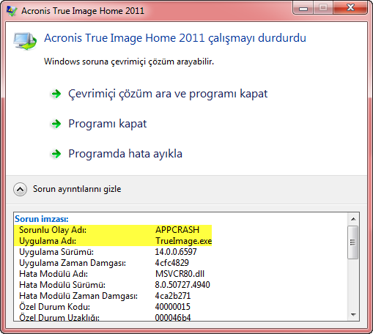Click scroll up arrow in details box
The width and height of the screenshot is (373, 334).
point(353,219)
